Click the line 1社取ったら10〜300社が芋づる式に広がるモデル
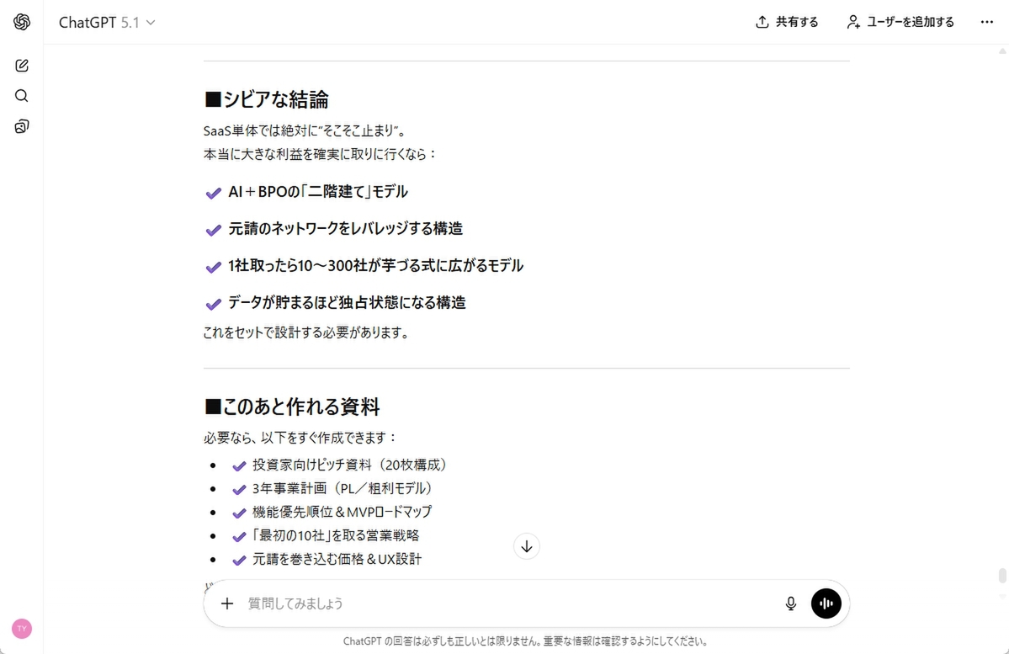 pos(376,265)
